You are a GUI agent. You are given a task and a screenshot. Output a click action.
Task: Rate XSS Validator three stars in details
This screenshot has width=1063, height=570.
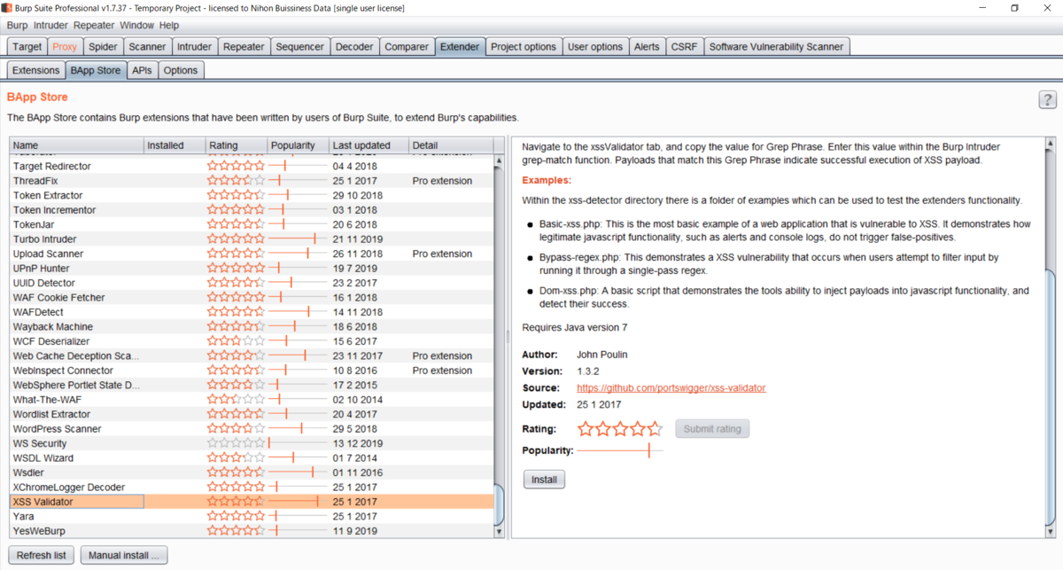(x=620, y=429)
